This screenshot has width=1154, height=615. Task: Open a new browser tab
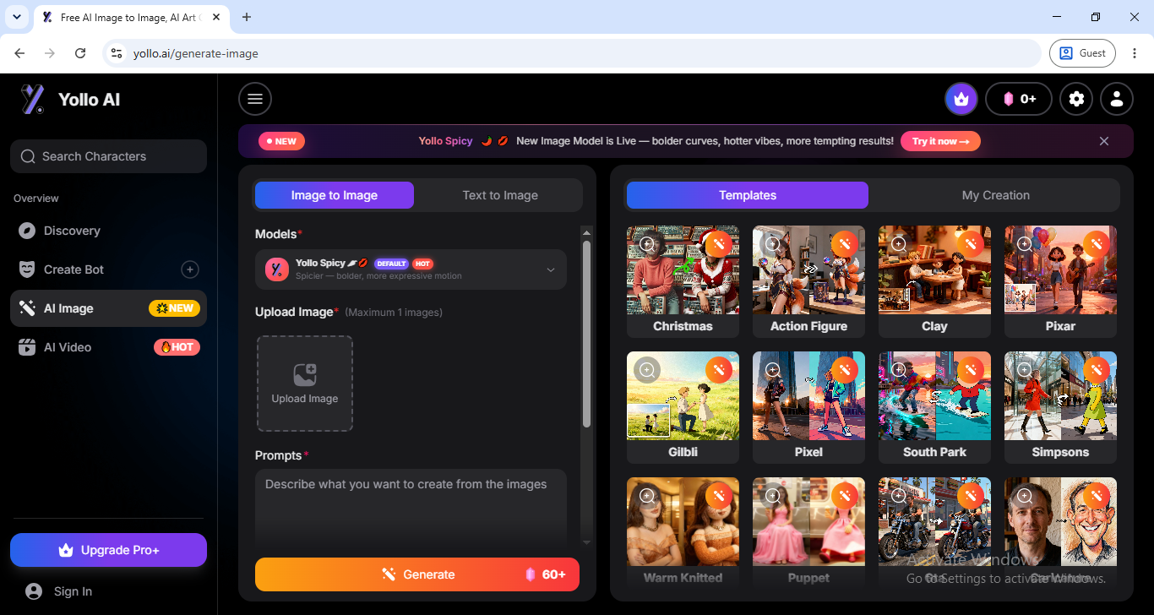coord(247,17)
